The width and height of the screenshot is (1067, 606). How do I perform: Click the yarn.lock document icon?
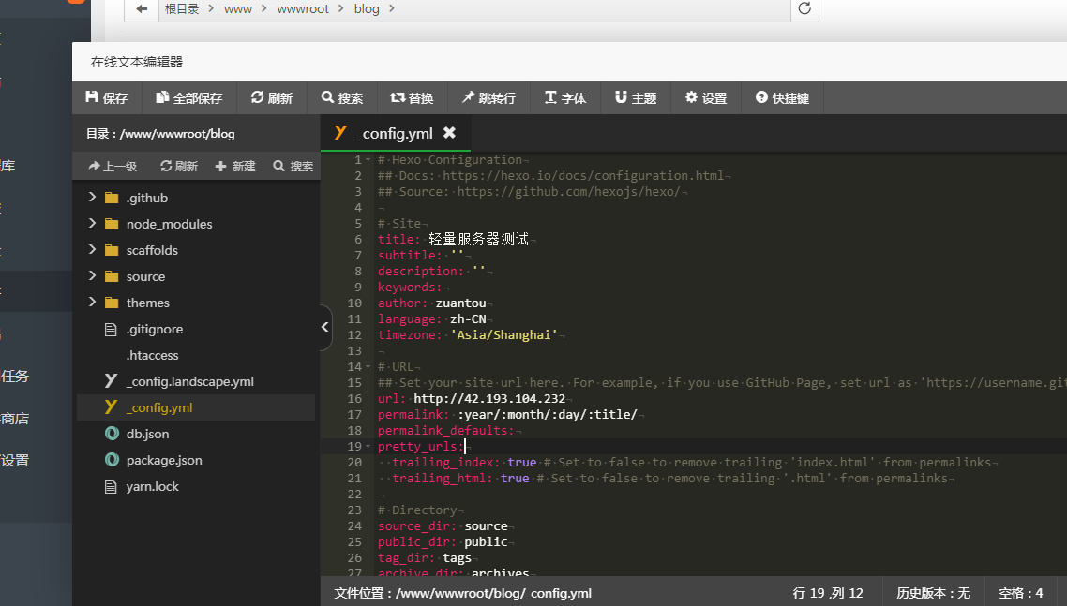111,487
